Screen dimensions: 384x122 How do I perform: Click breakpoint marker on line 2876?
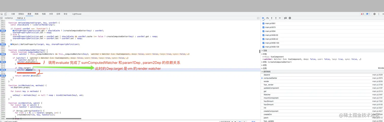(3, 70)
